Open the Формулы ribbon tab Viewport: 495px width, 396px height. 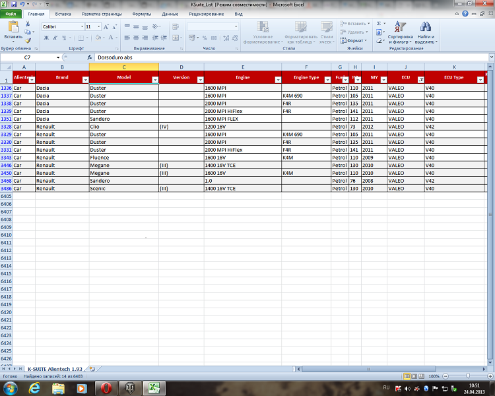(x=141, y=13)
